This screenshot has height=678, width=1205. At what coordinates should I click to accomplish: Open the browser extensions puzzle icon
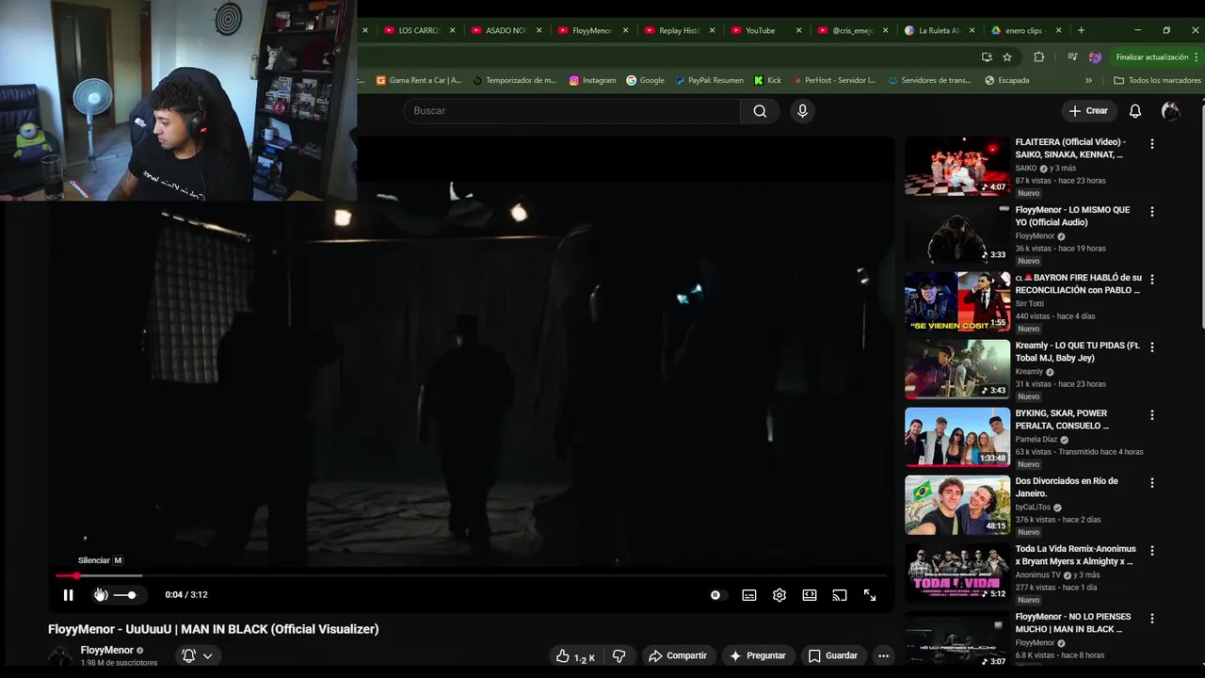tap(1038, 56)
